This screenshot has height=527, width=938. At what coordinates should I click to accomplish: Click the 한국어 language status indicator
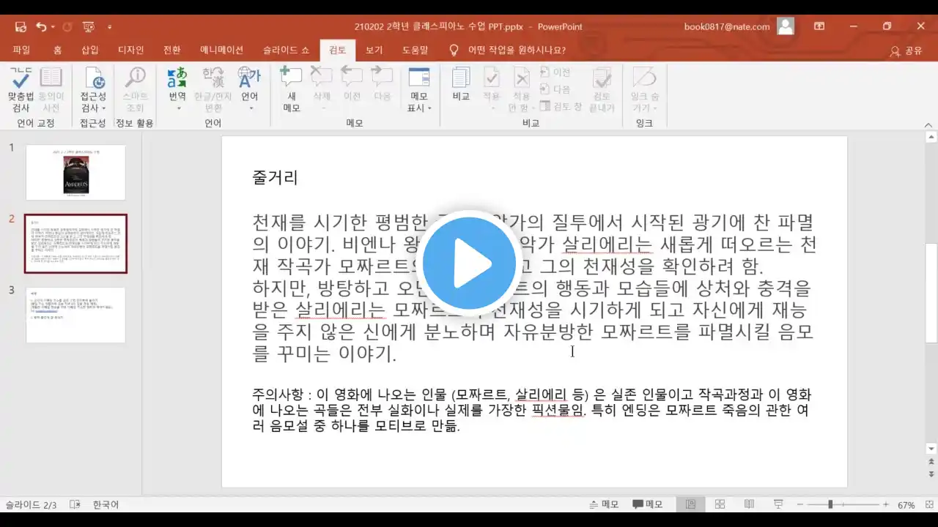pyautogui.click(x=106, y=505)
